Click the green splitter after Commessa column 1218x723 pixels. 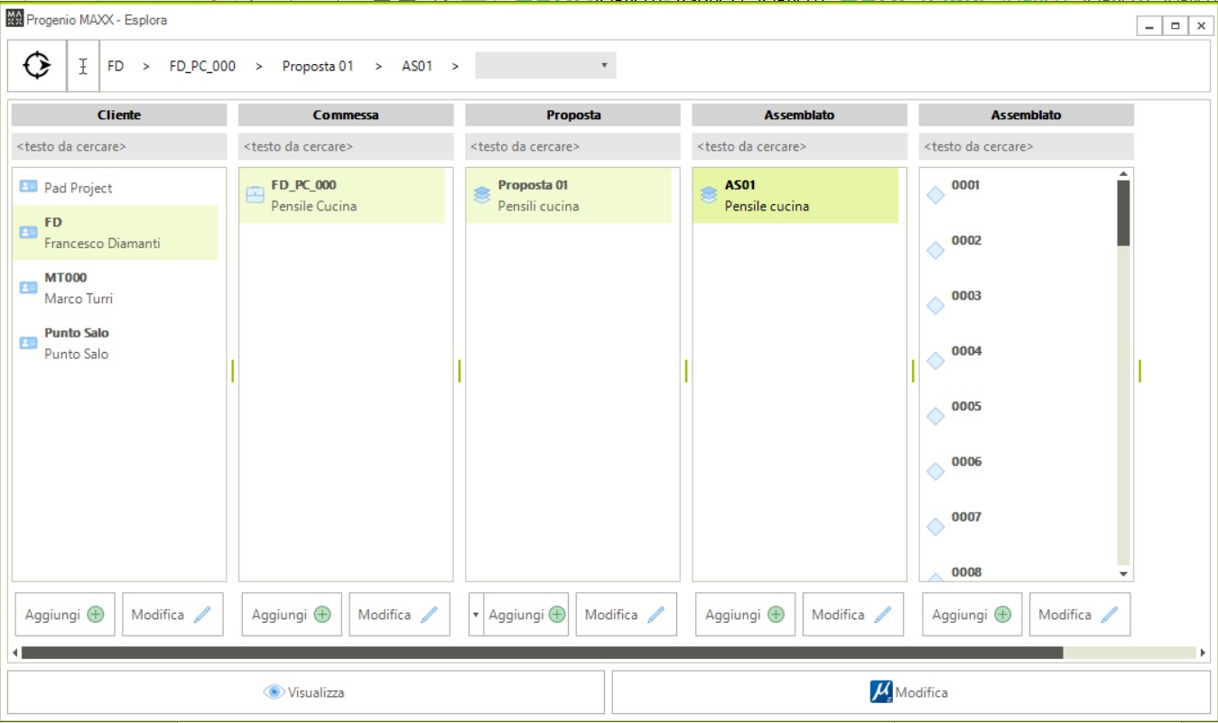click(459, 371)
